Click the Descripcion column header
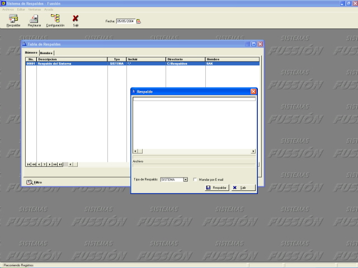 point(72,59)
